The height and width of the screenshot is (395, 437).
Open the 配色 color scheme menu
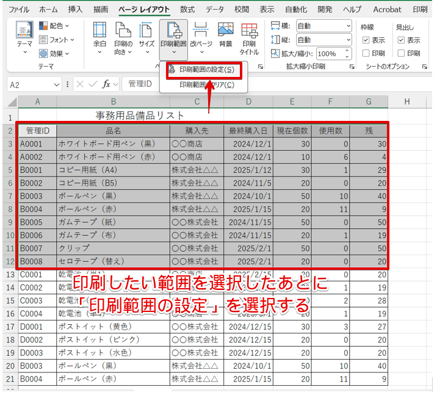54,26
